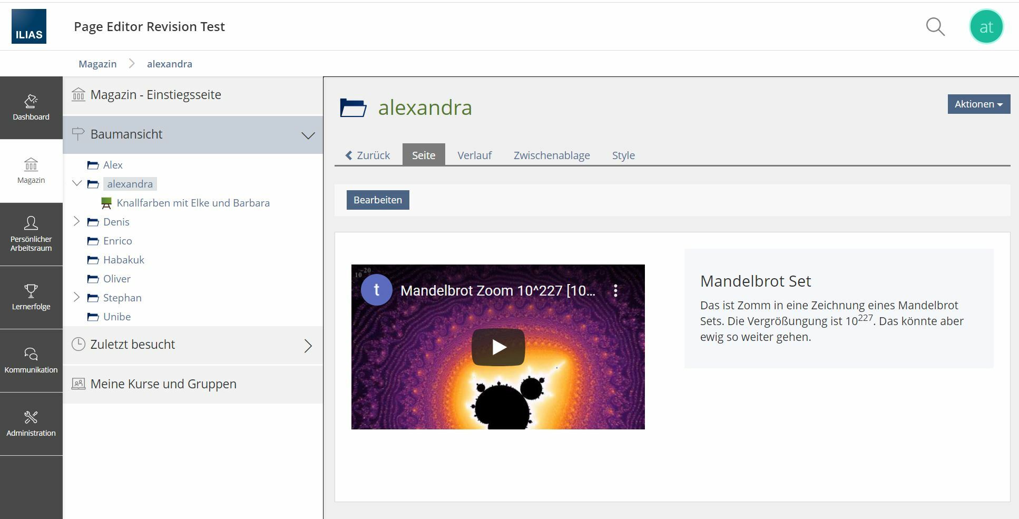Open Dashboard in the sidebar
The height and width of the screenshot is (519, 1019).
pyautogui.click(x=31, y=108)
